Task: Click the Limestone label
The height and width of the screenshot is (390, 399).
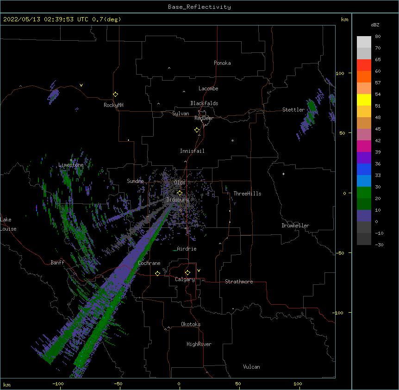Action: click(71, 165)
